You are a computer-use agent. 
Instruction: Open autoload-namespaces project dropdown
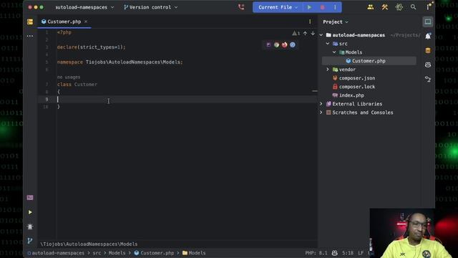(84, 7)
